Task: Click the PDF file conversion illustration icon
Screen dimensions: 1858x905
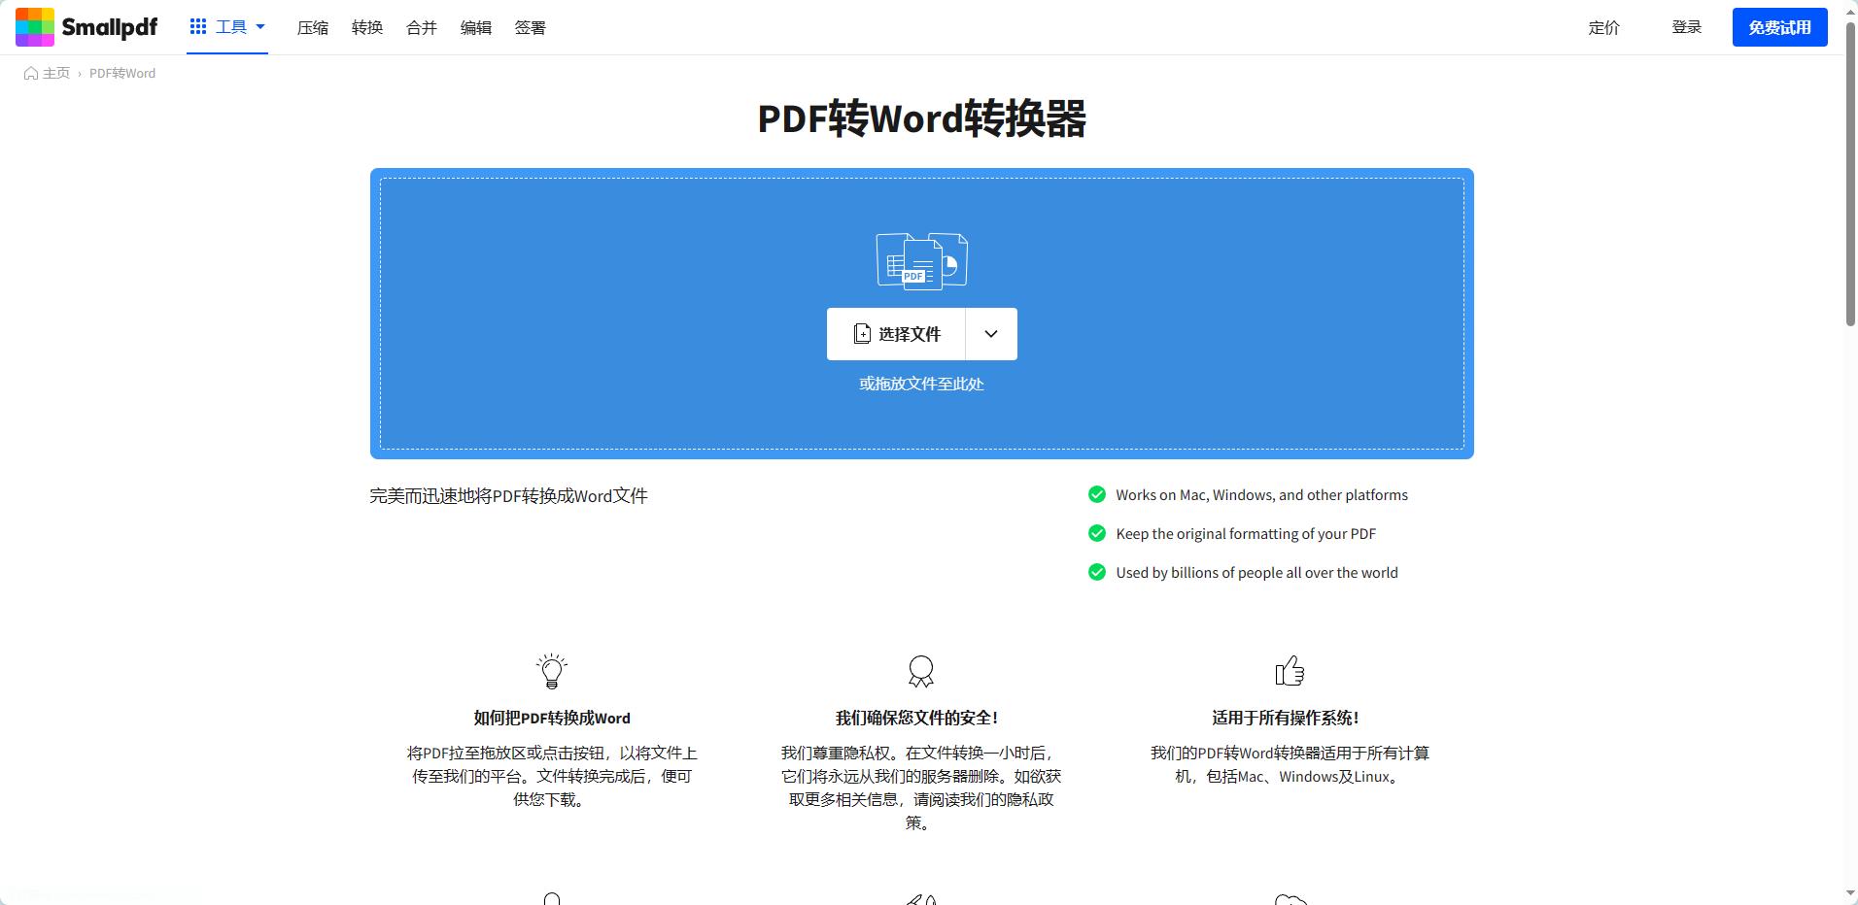Action: click(x=919, y=260)
